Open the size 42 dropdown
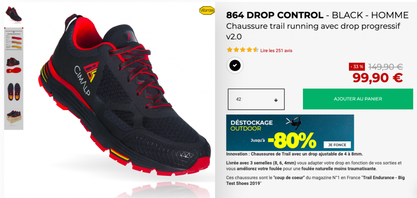 256,99
